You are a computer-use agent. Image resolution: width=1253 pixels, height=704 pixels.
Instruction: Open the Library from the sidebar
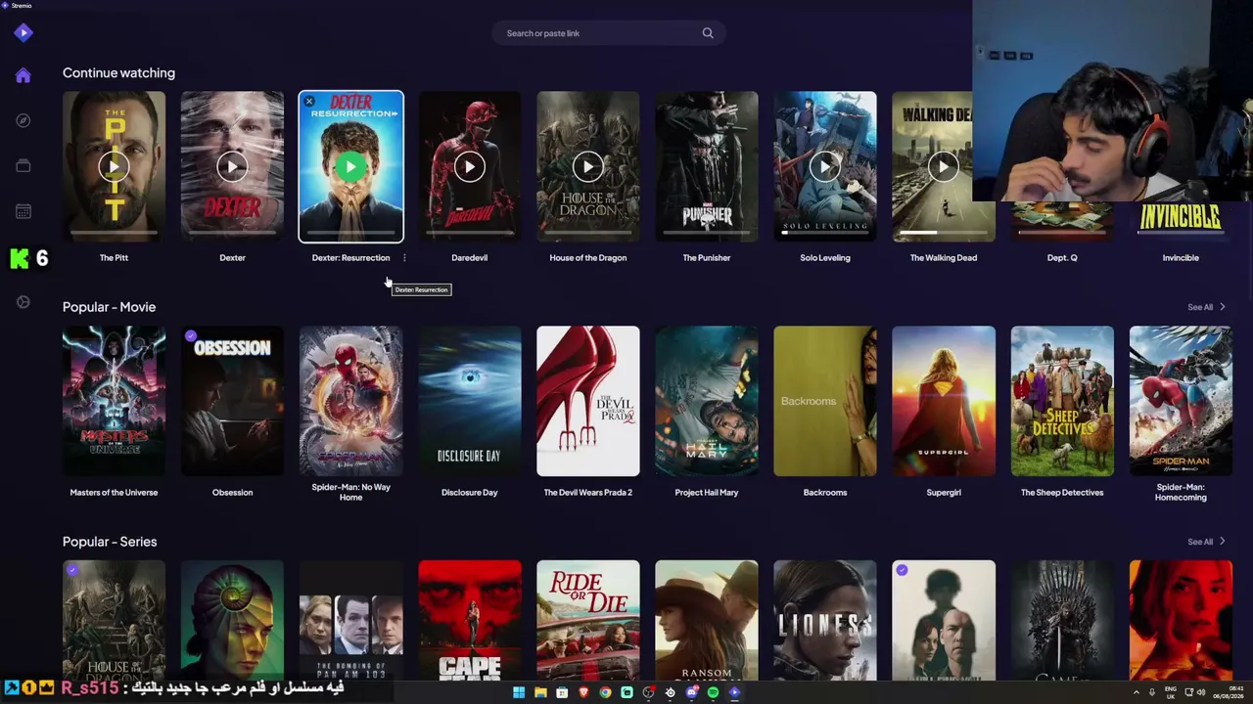pos(23,165)
